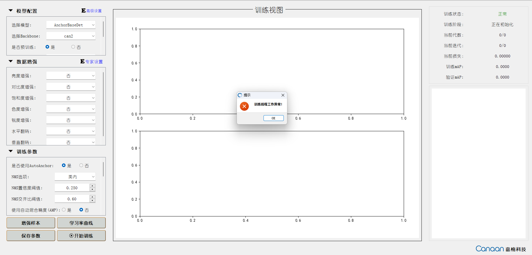Open the 选择Backbone can2 dropdown
The image size is (532, 255).
71,36
